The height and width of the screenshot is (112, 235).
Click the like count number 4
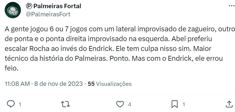click(x=130, y=104)
